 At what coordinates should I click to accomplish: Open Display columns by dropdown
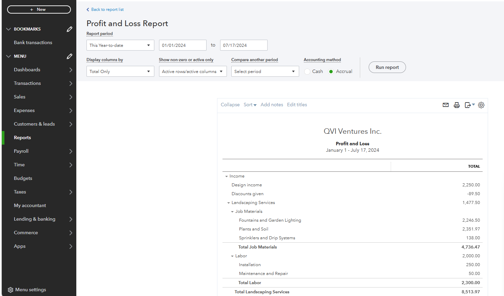click(120, 71)
